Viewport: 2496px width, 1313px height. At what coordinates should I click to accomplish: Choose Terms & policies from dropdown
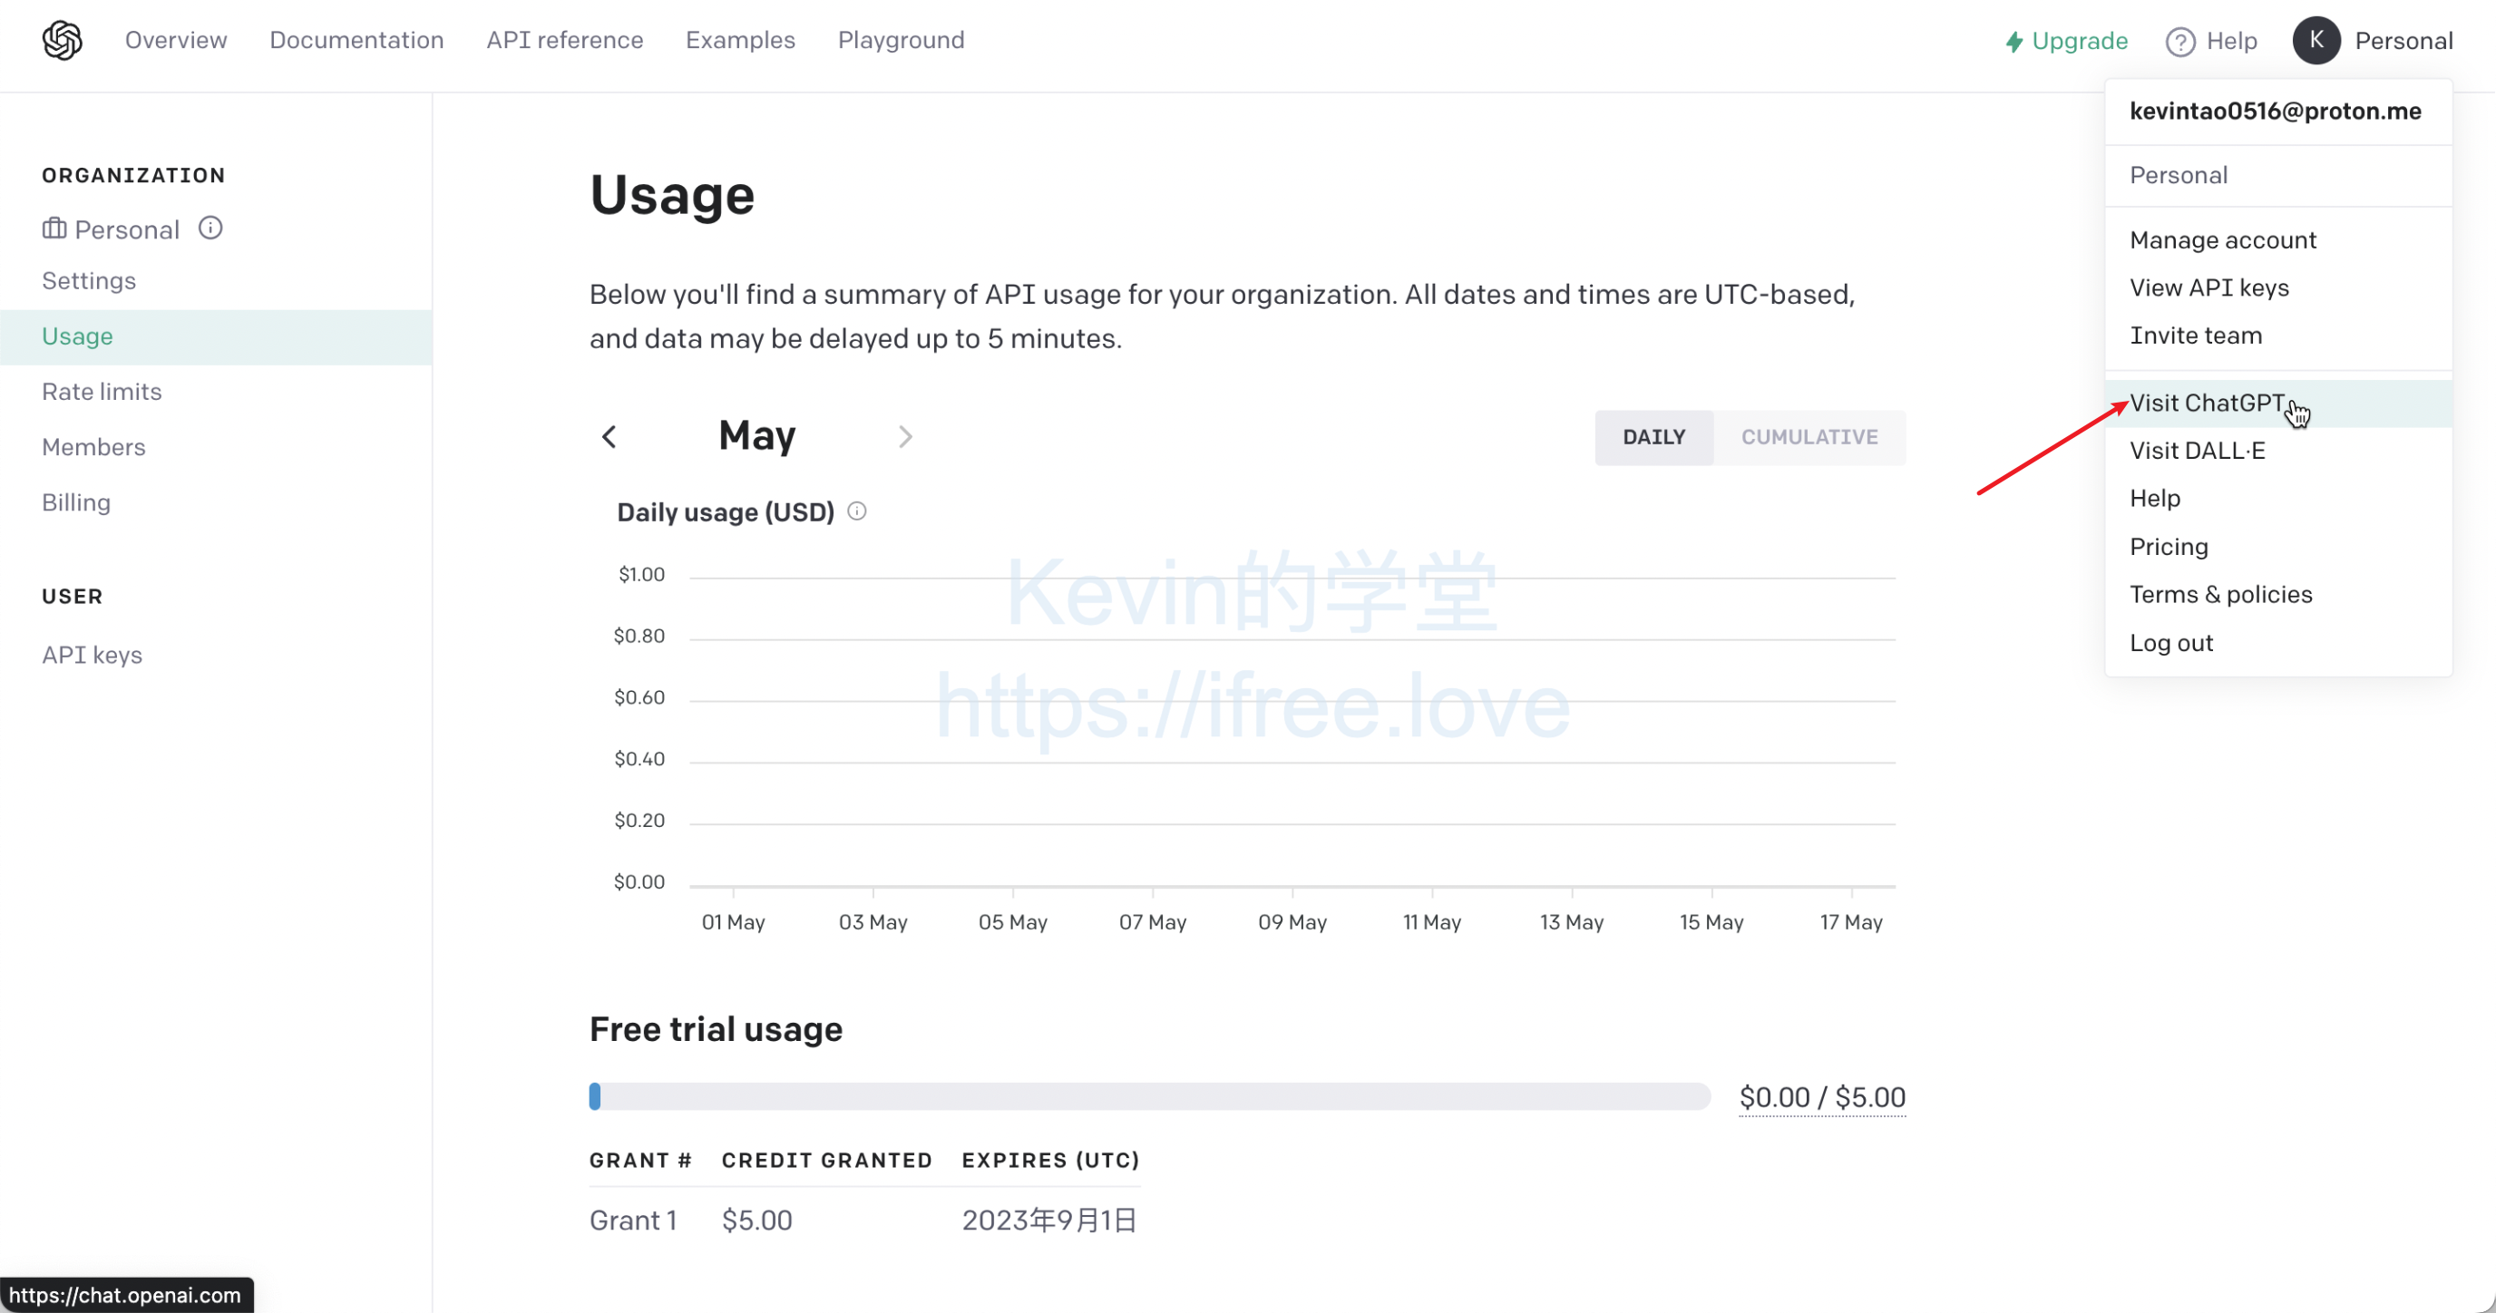coord(2221,594)
